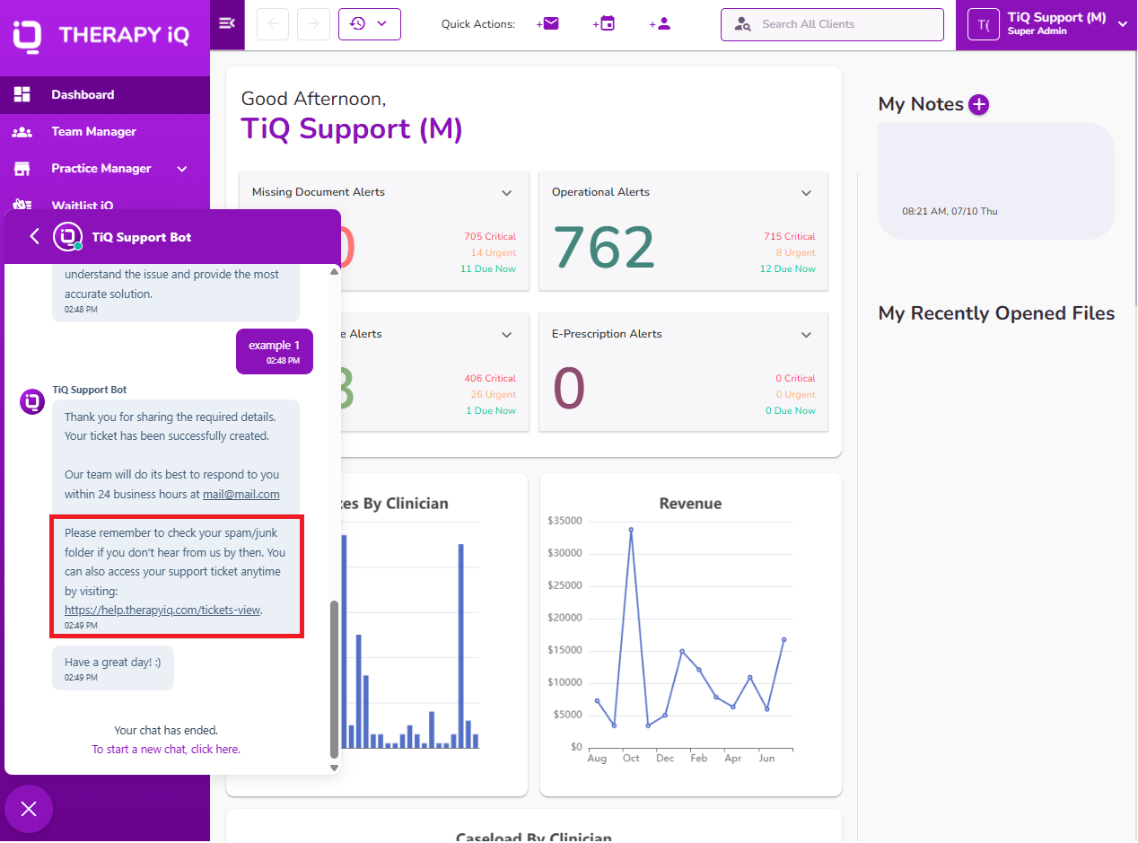Open the mail@mail.com link in chat

pyautogui.click(x=241, y=494)
